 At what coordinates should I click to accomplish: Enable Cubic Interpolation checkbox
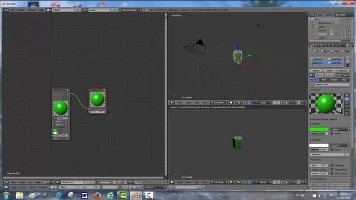coord(332,173)
